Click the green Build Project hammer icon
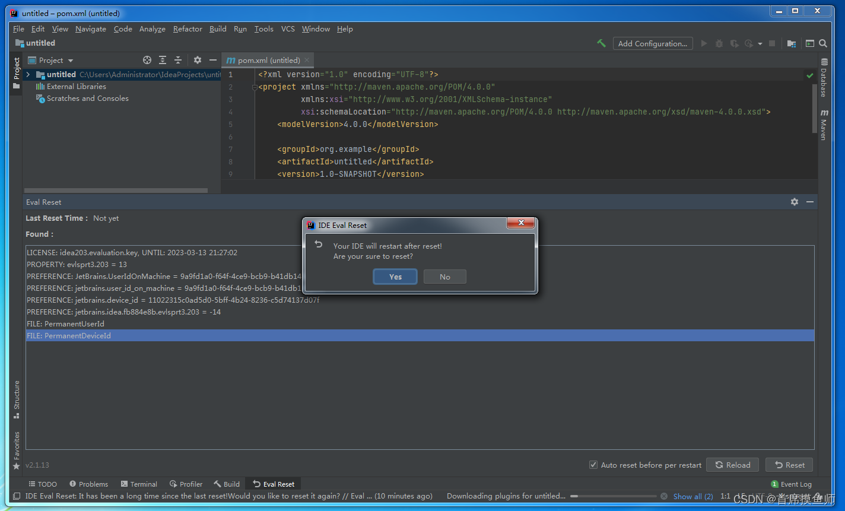The image size is (845, 511). point(601,43)
